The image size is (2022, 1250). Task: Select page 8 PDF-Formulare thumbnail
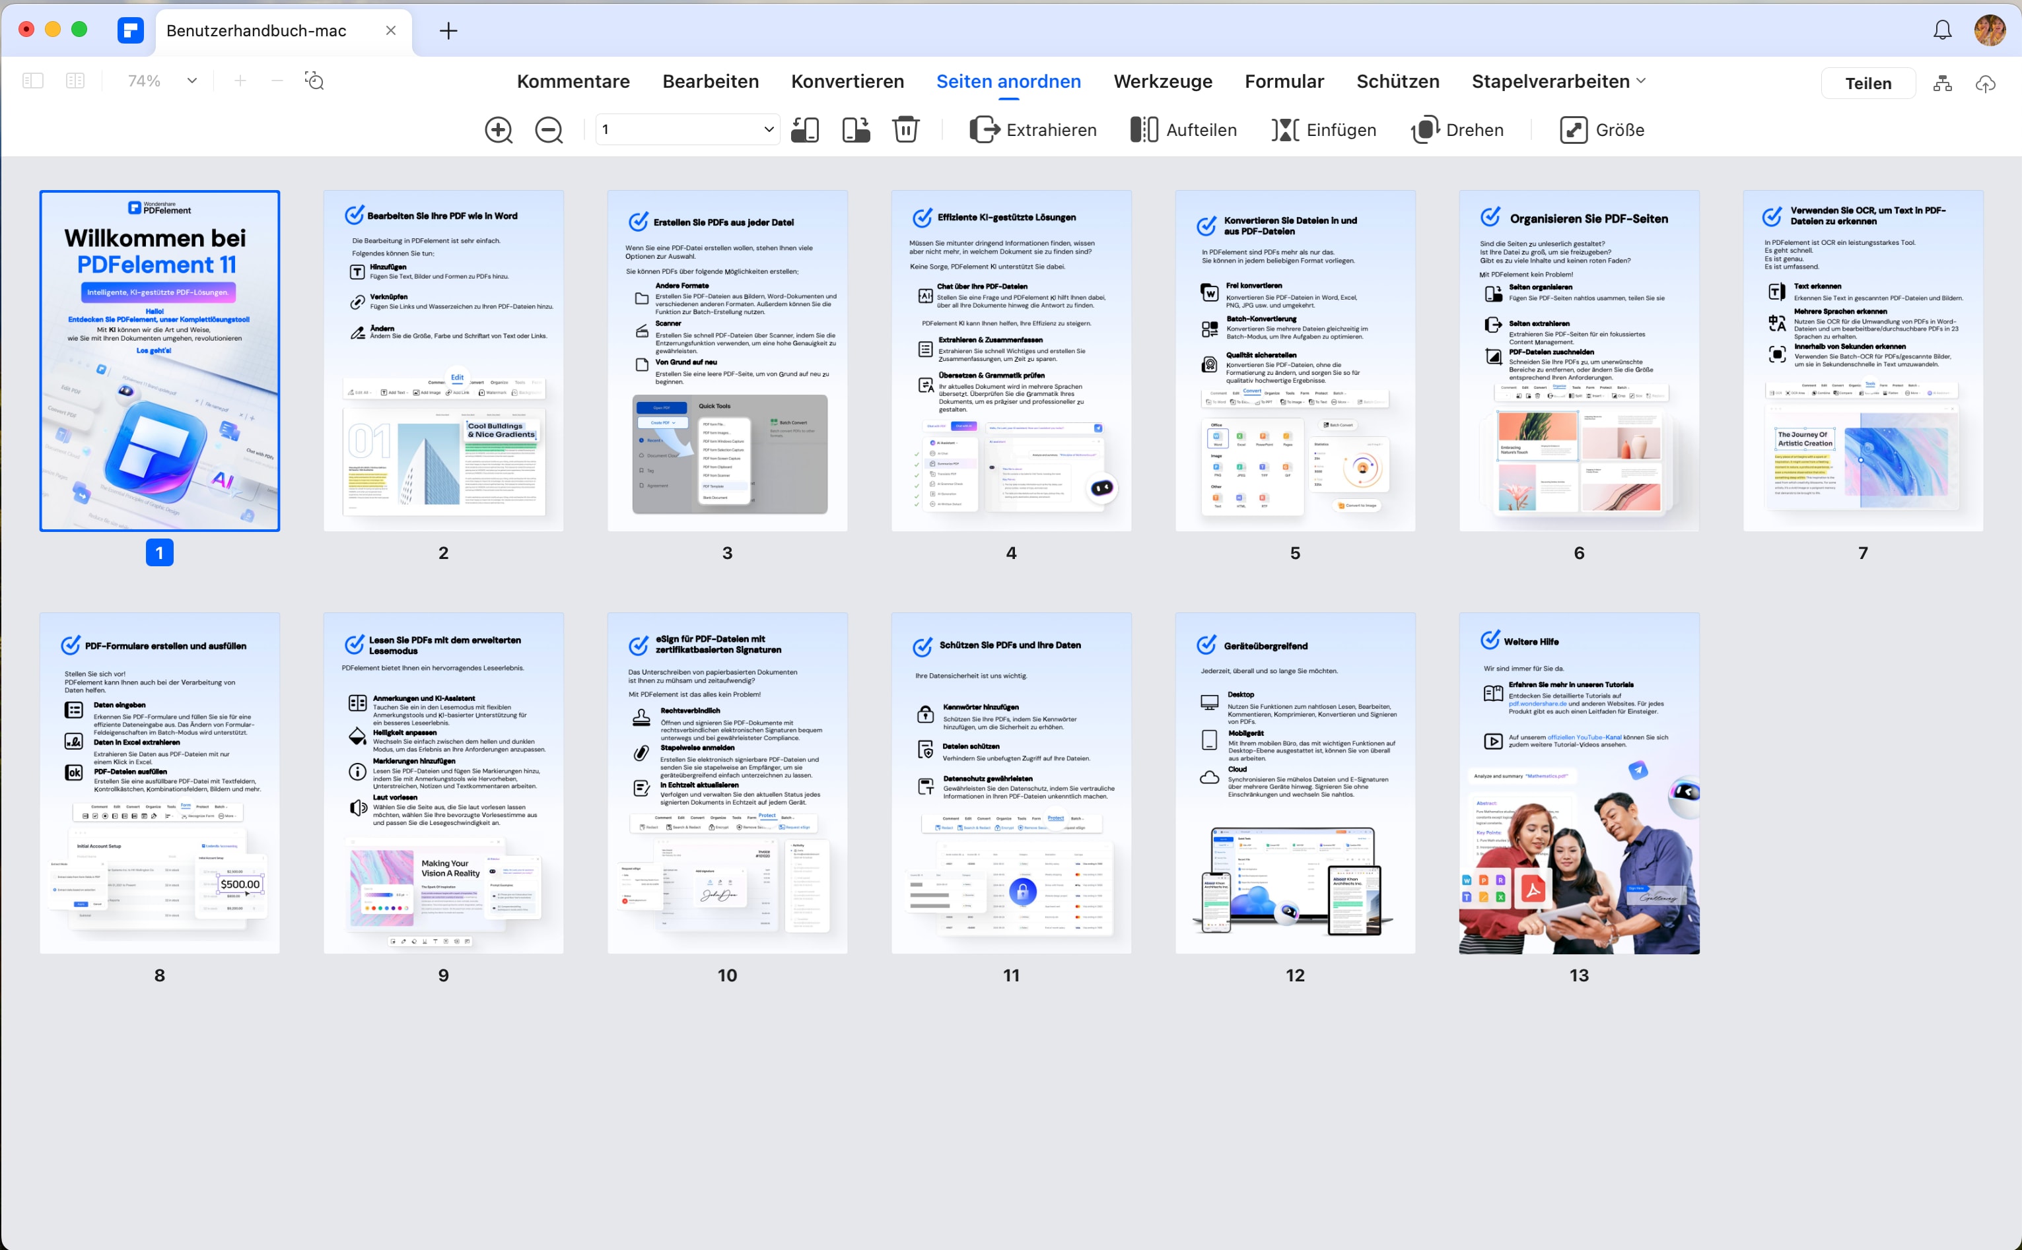tap(160, 783)
